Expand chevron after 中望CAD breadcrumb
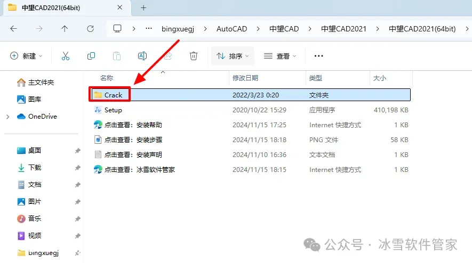The image size is (472, 263). point(310,29)
